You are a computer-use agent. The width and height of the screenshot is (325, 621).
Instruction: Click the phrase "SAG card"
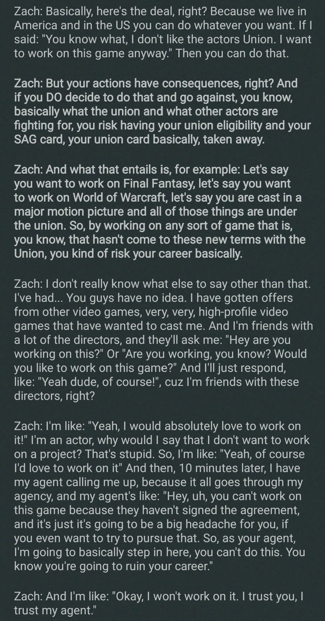coord(36,140)
